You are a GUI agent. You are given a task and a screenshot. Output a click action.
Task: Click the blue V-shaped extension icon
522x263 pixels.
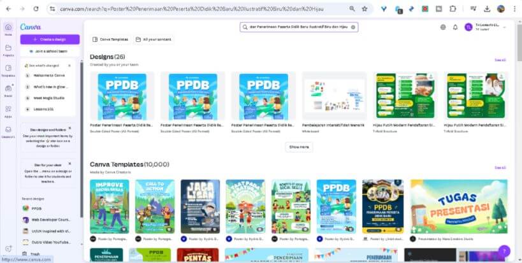[x=384, y=9]
